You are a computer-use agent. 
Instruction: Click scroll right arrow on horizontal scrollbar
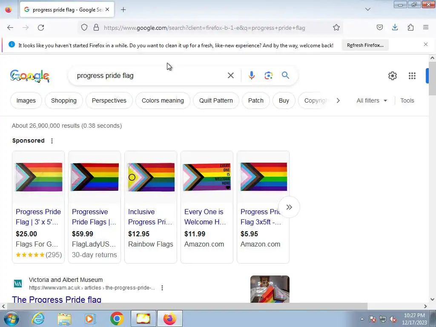point(425,307)
